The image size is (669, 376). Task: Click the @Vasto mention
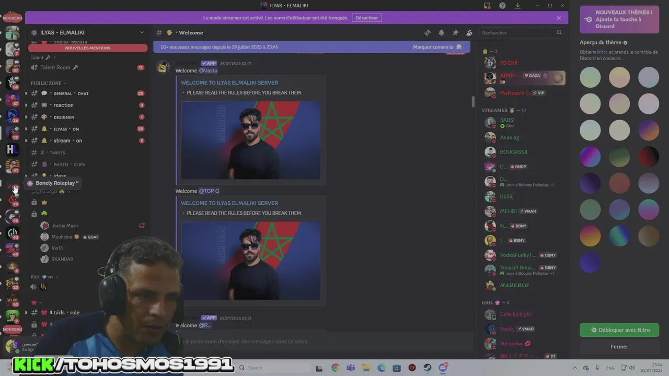point(208,70)
